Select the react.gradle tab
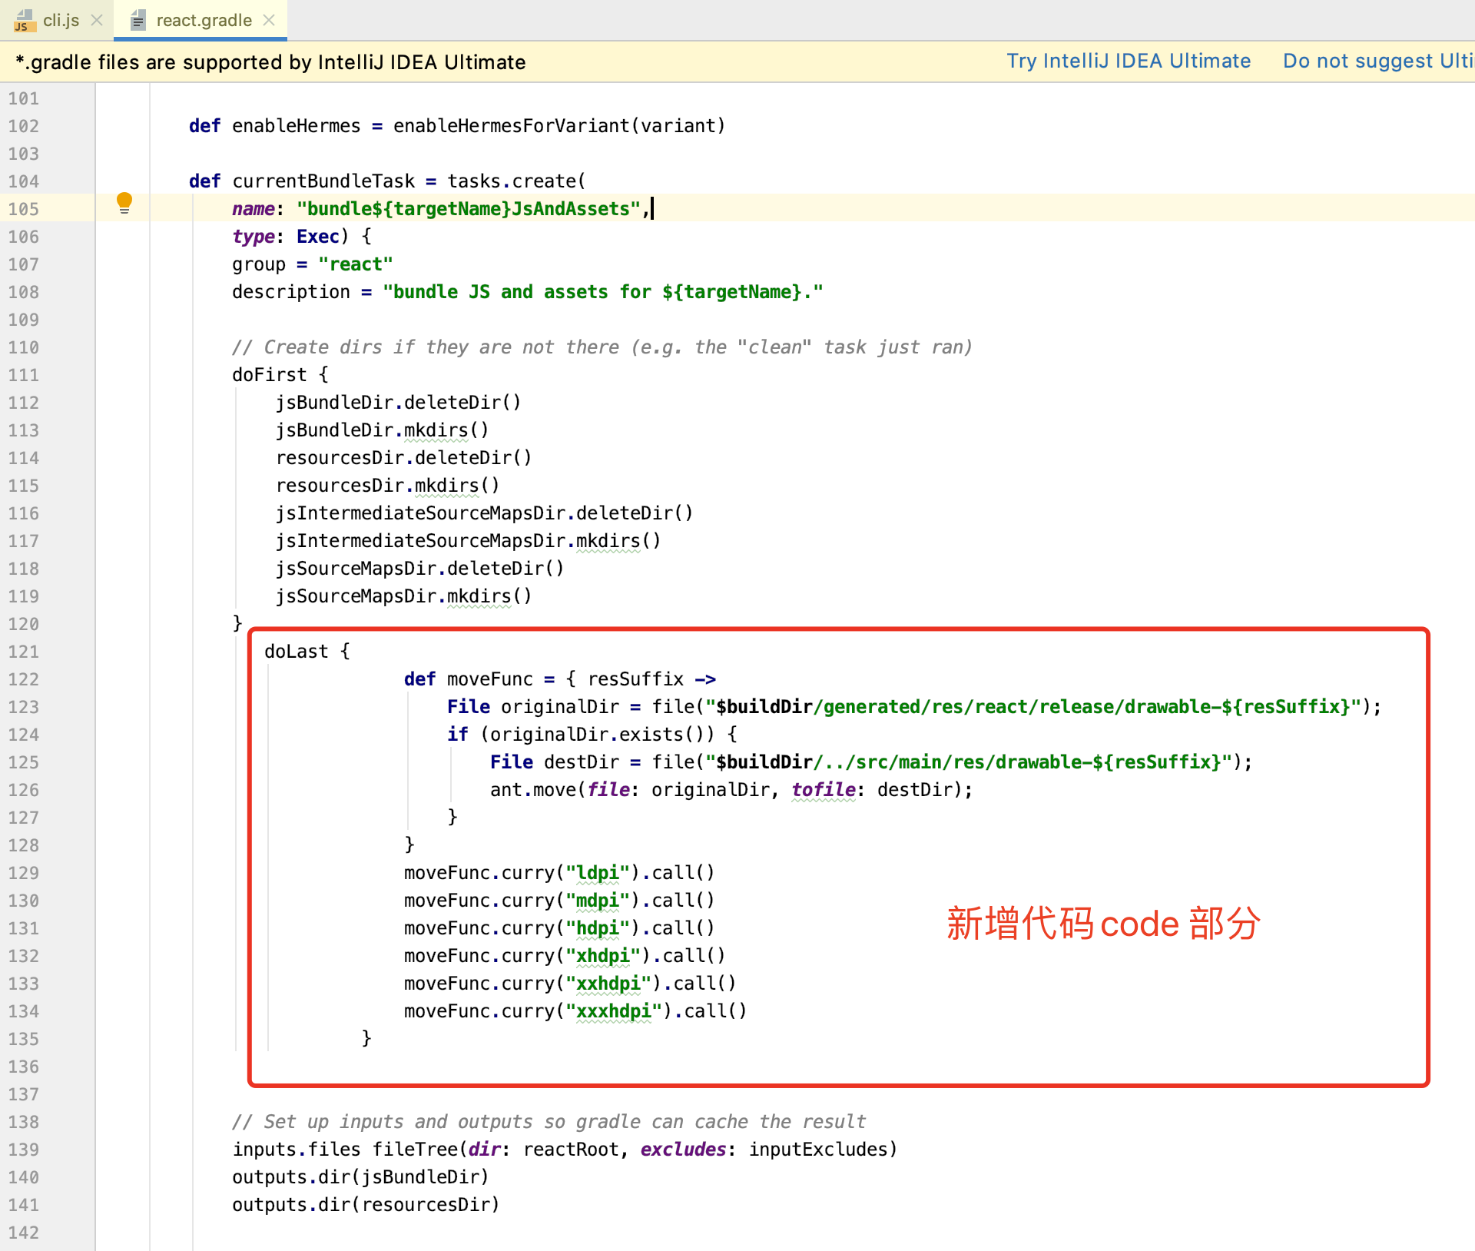The width and height of the screenshot is (1475, 1251). click(204, 21)
